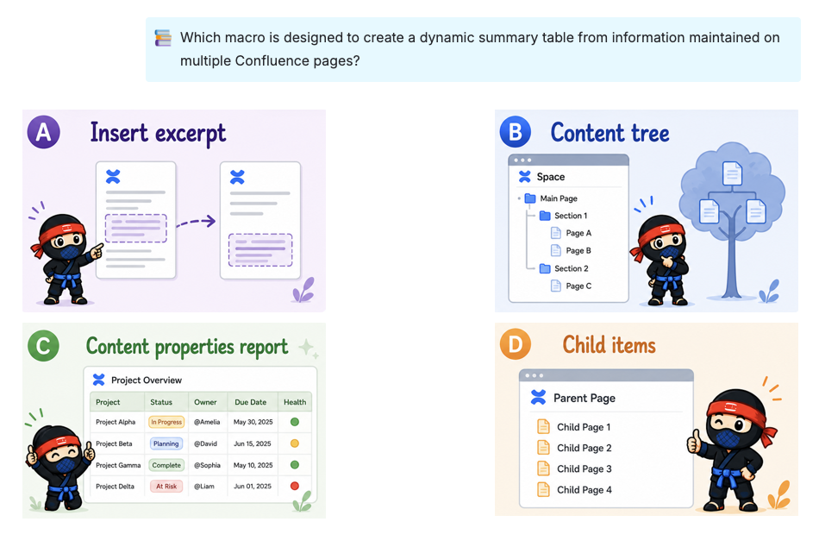Image resolution: width=819 pixels, height=547 pixels.
Task: Click the green health dot for Project Alpha
Action: (295, 422)
